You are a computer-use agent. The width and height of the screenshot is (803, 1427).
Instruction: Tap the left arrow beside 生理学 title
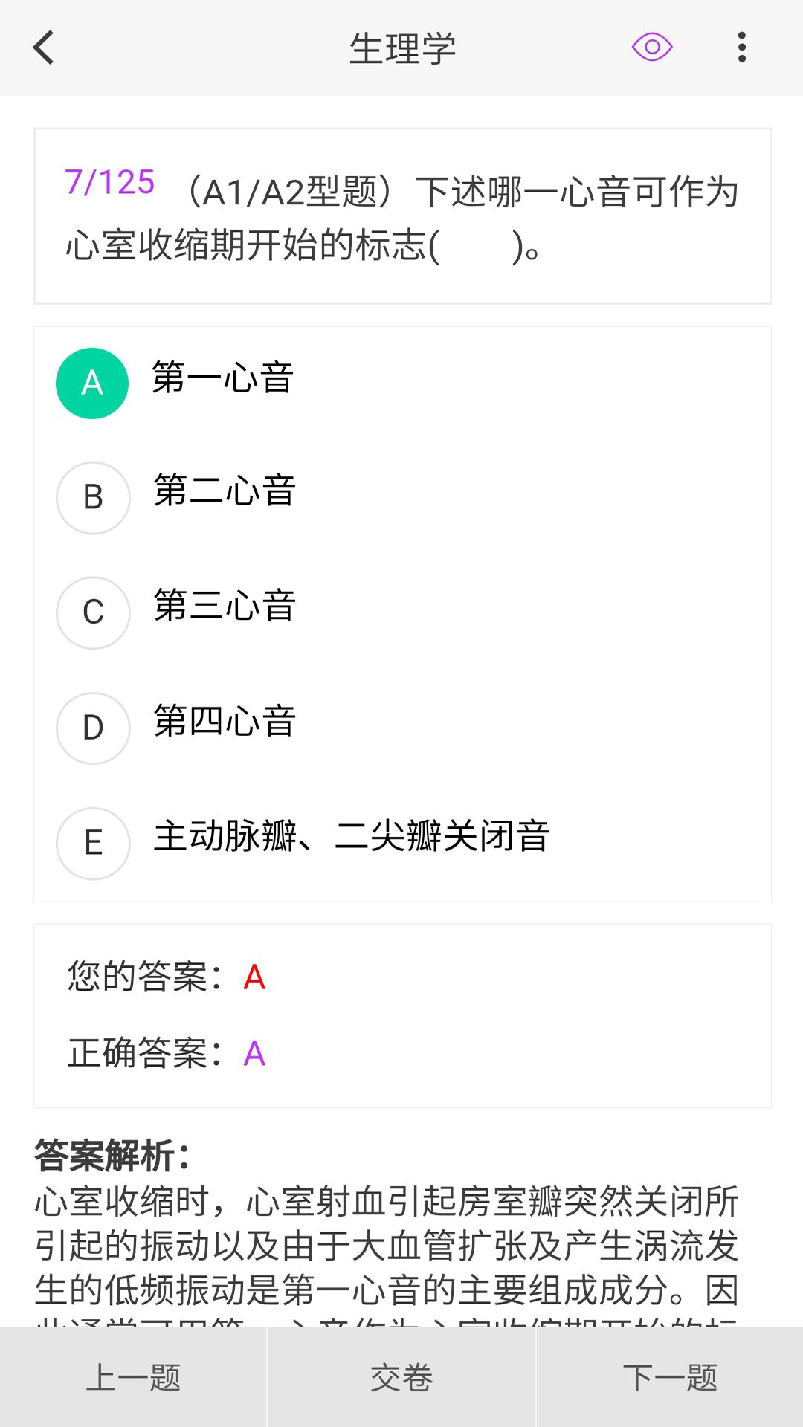[44, 48]
